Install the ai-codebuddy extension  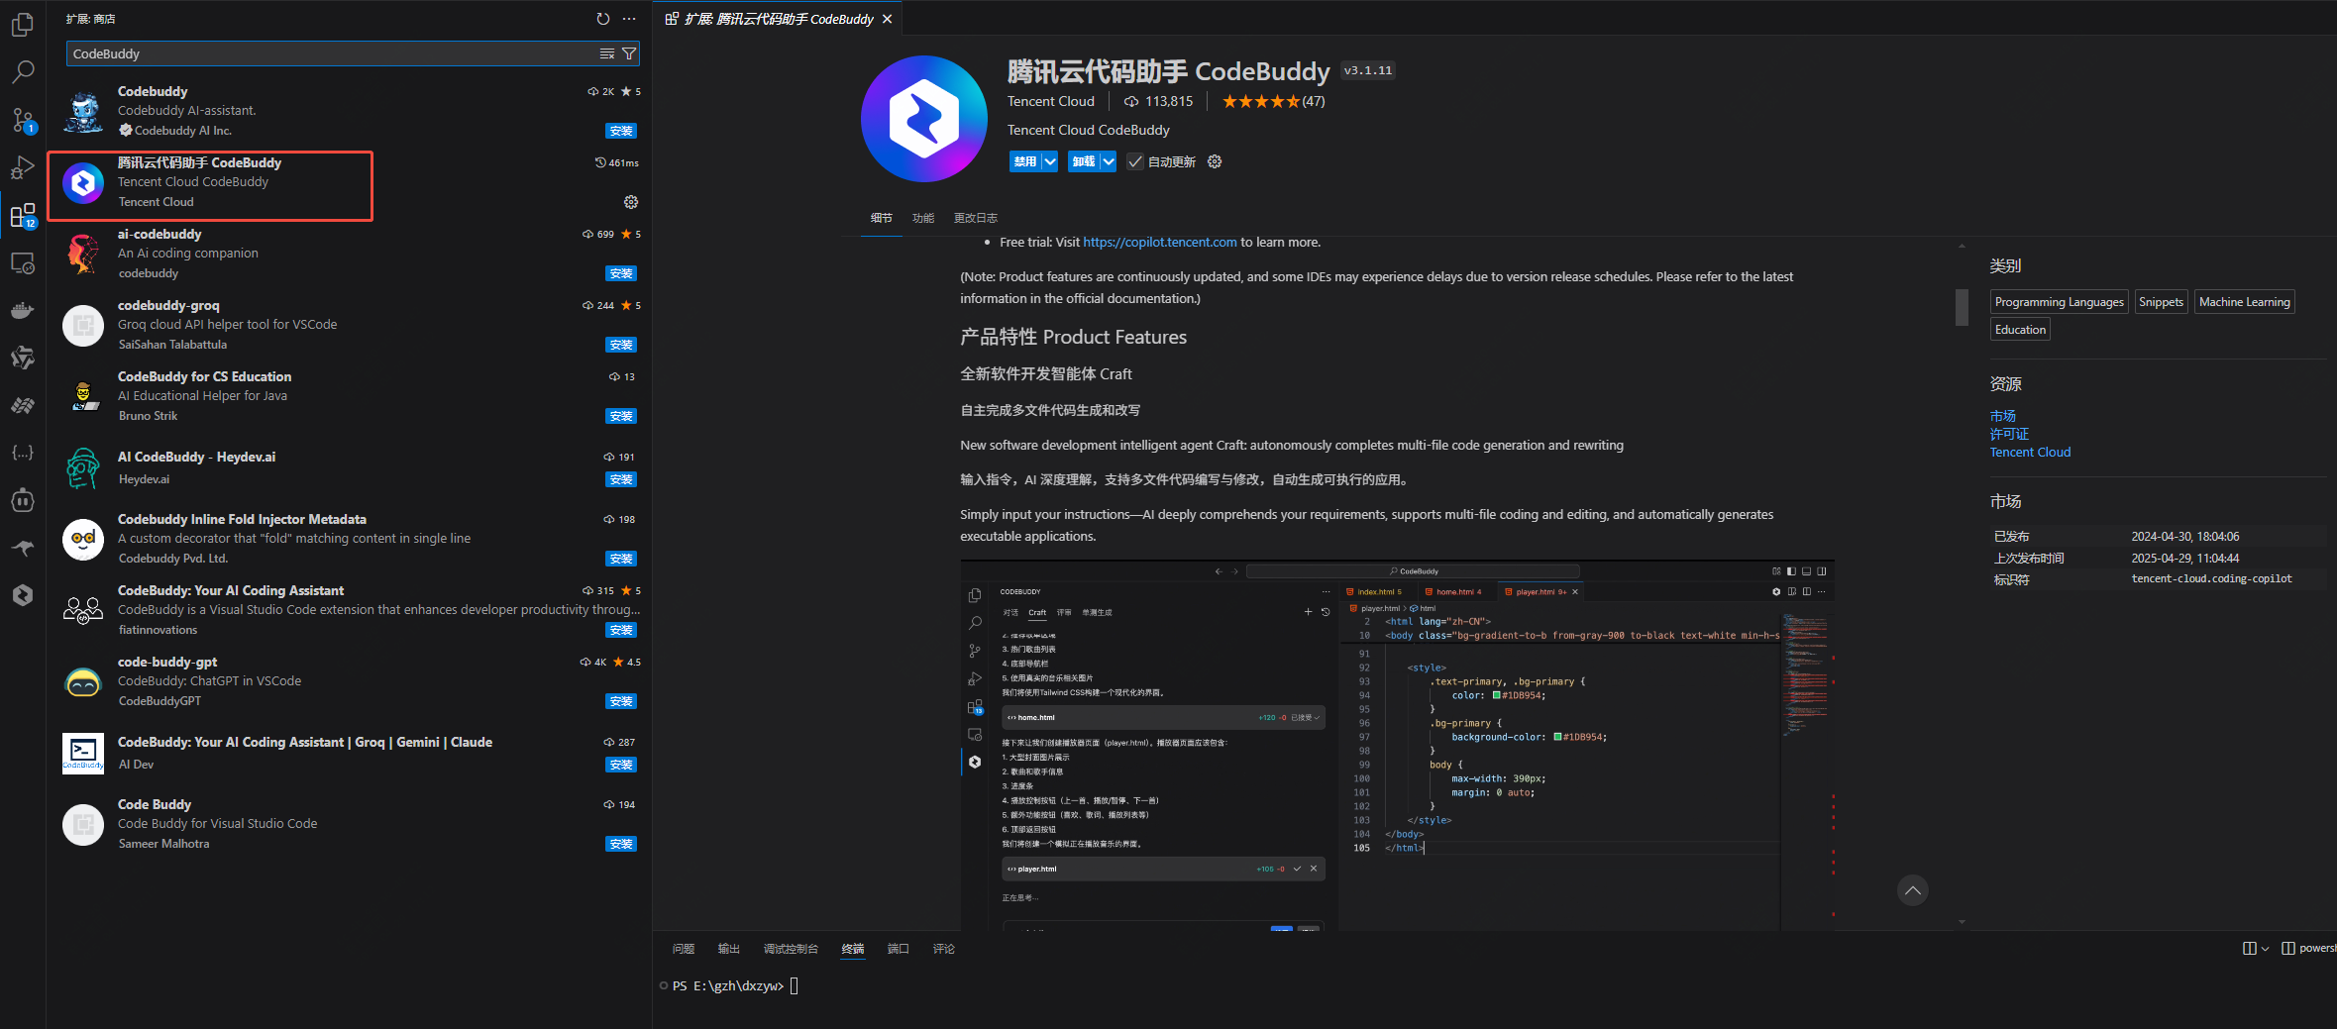621,273
